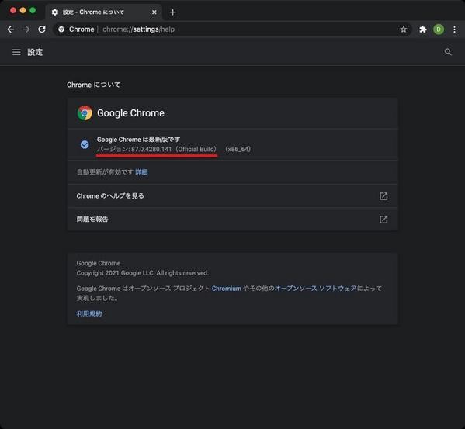This screenshot has width=465, height=429.
Task: Click the address bar URL chrome://settings/help
Action: (x=138, y=29)
